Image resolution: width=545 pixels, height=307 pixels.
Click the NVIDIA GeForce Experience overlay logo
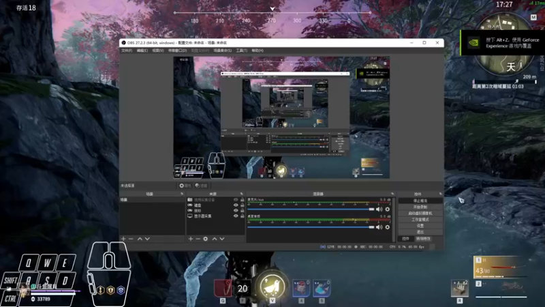tap(473, 43)
